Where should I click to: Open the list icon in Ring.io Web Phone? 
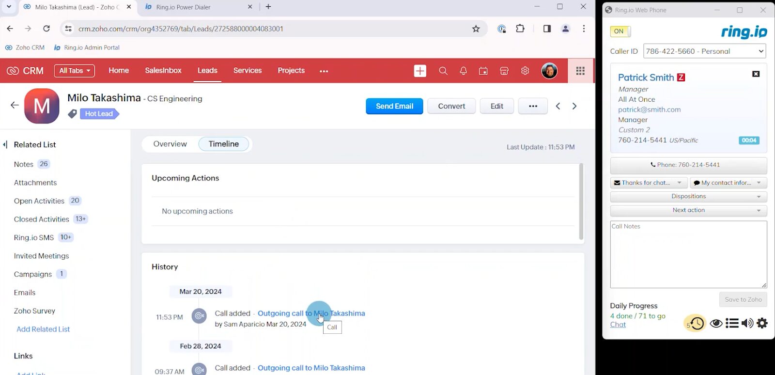[732, 323]
